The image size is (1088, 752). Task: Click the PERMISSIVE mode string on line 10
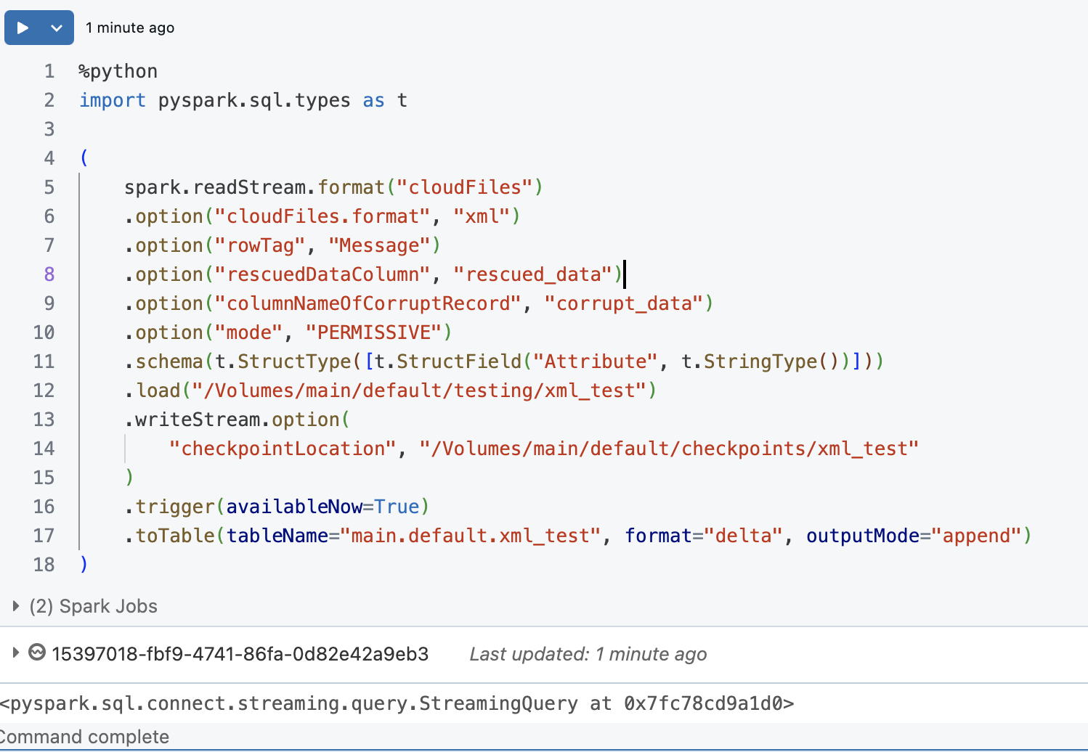pos(377,332)
